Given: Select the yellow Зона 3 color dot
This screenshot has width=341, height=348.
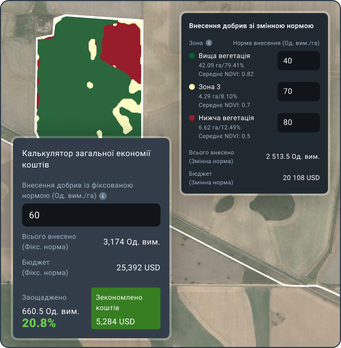Looking at the screenshot, I should coord(192,87).
